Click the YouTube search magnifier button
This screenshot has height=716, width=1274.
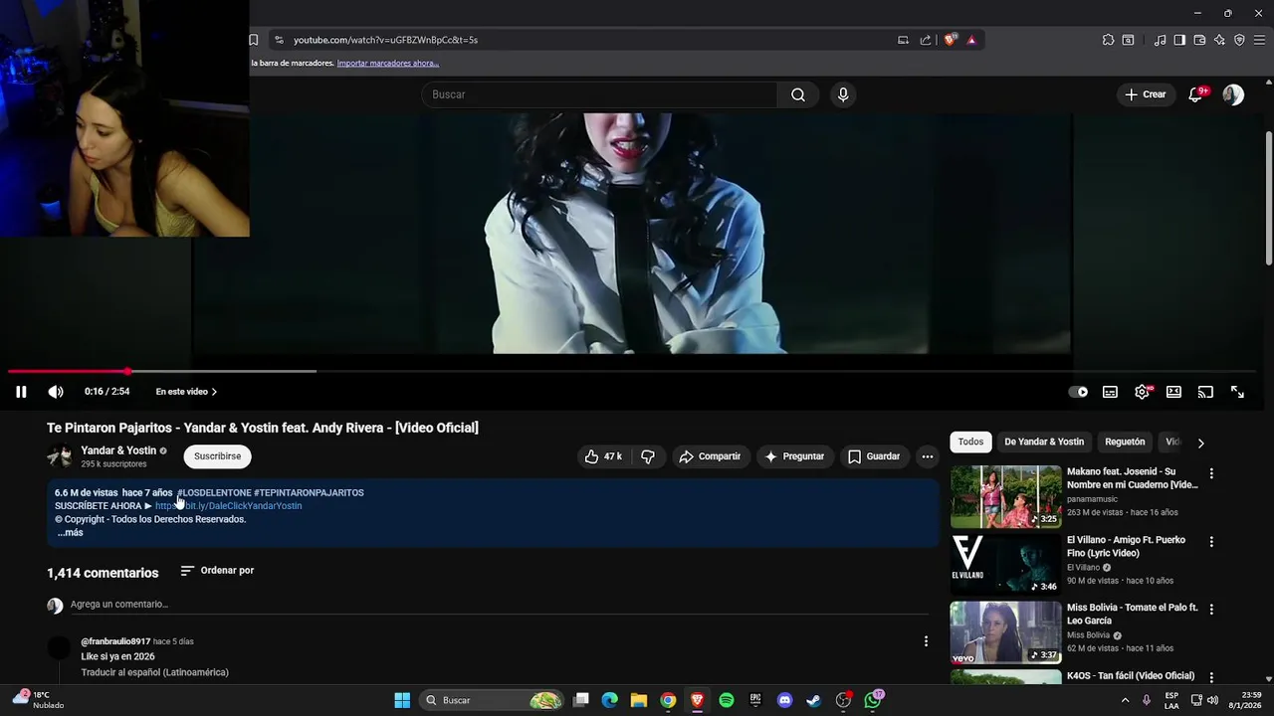coord(798,94)
